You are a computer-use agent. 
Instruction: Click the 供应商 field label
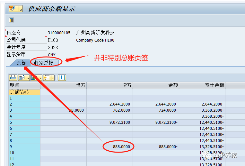[x=14, y=33]
